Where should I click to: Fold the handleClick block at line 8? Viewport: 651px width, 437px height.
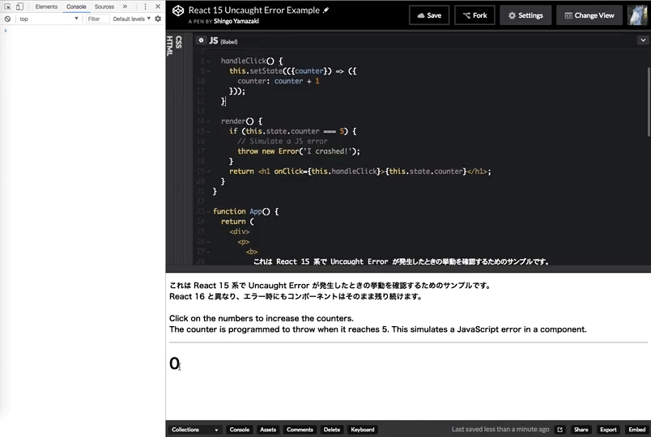[208, 61]
